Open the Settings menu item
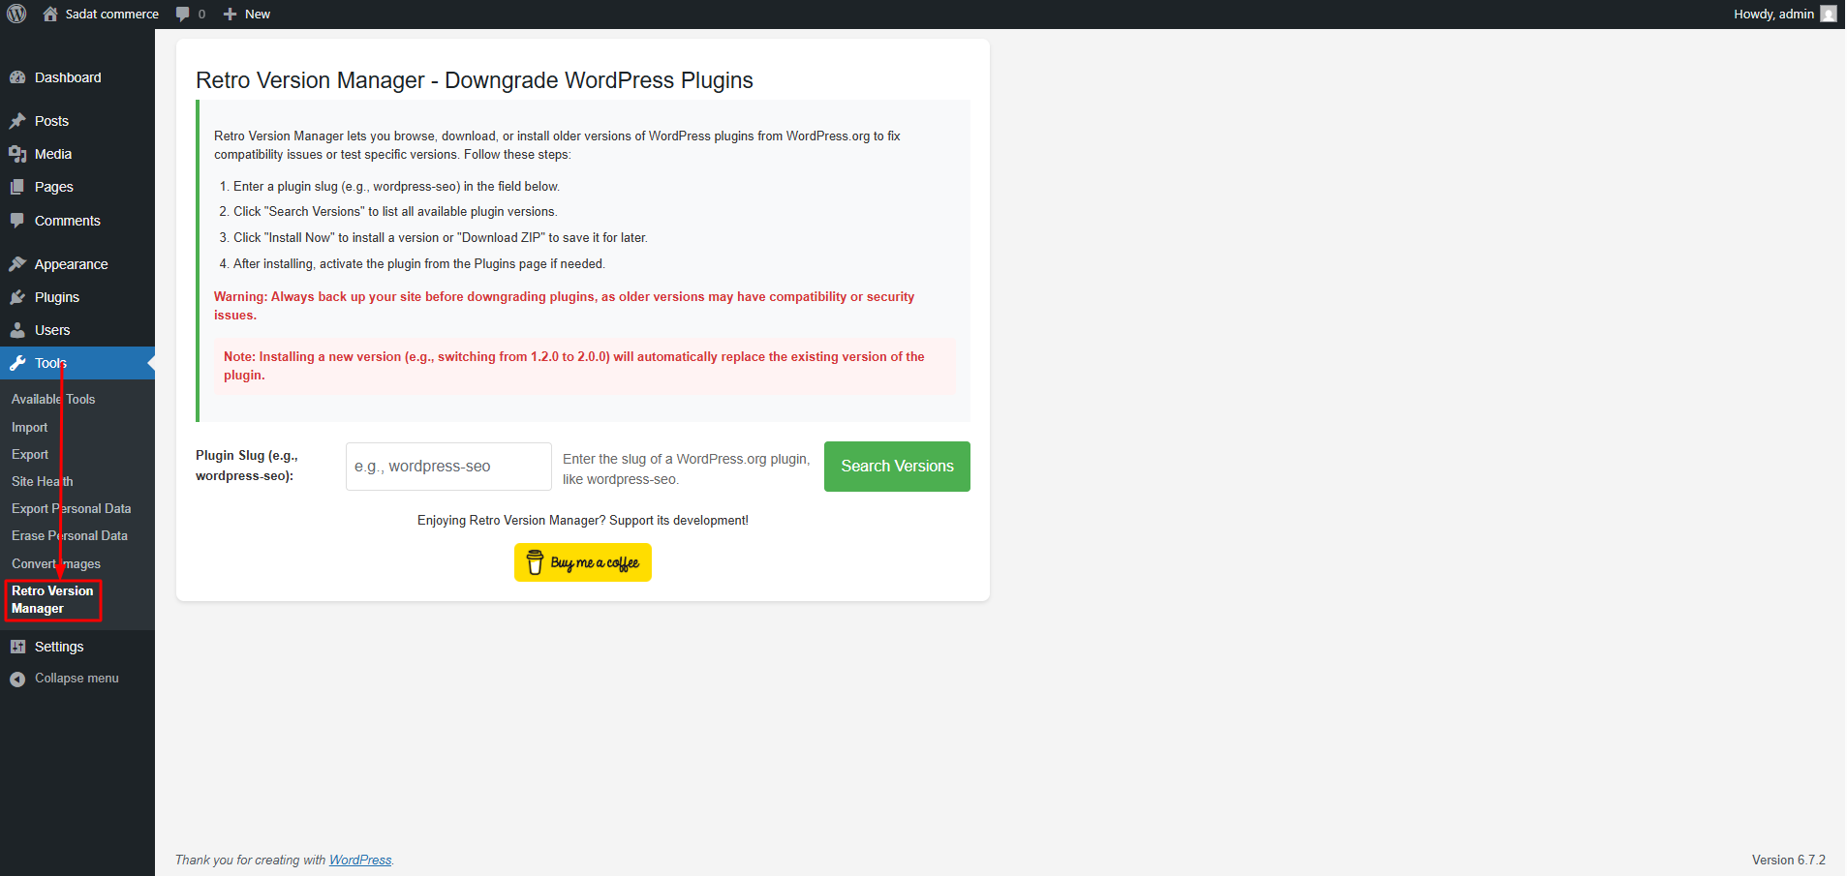 (77, 647)
